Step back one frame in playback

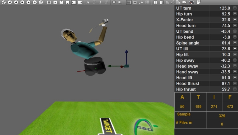click(x=10, y=2)
